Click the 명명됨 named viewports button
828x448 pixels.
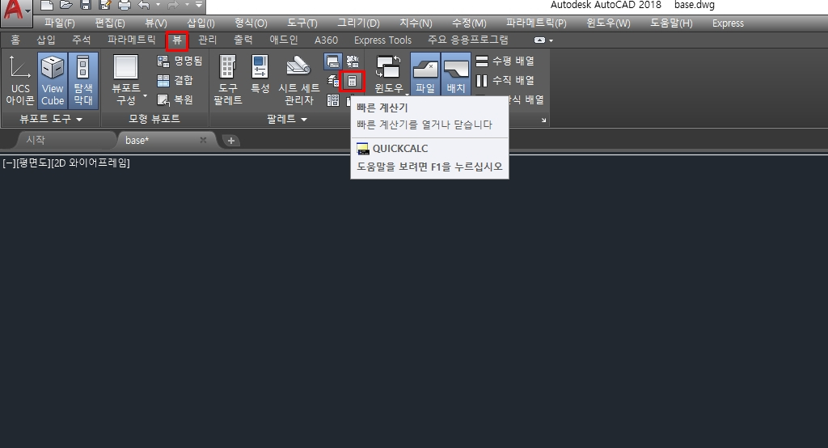click(x=180, y=61)
